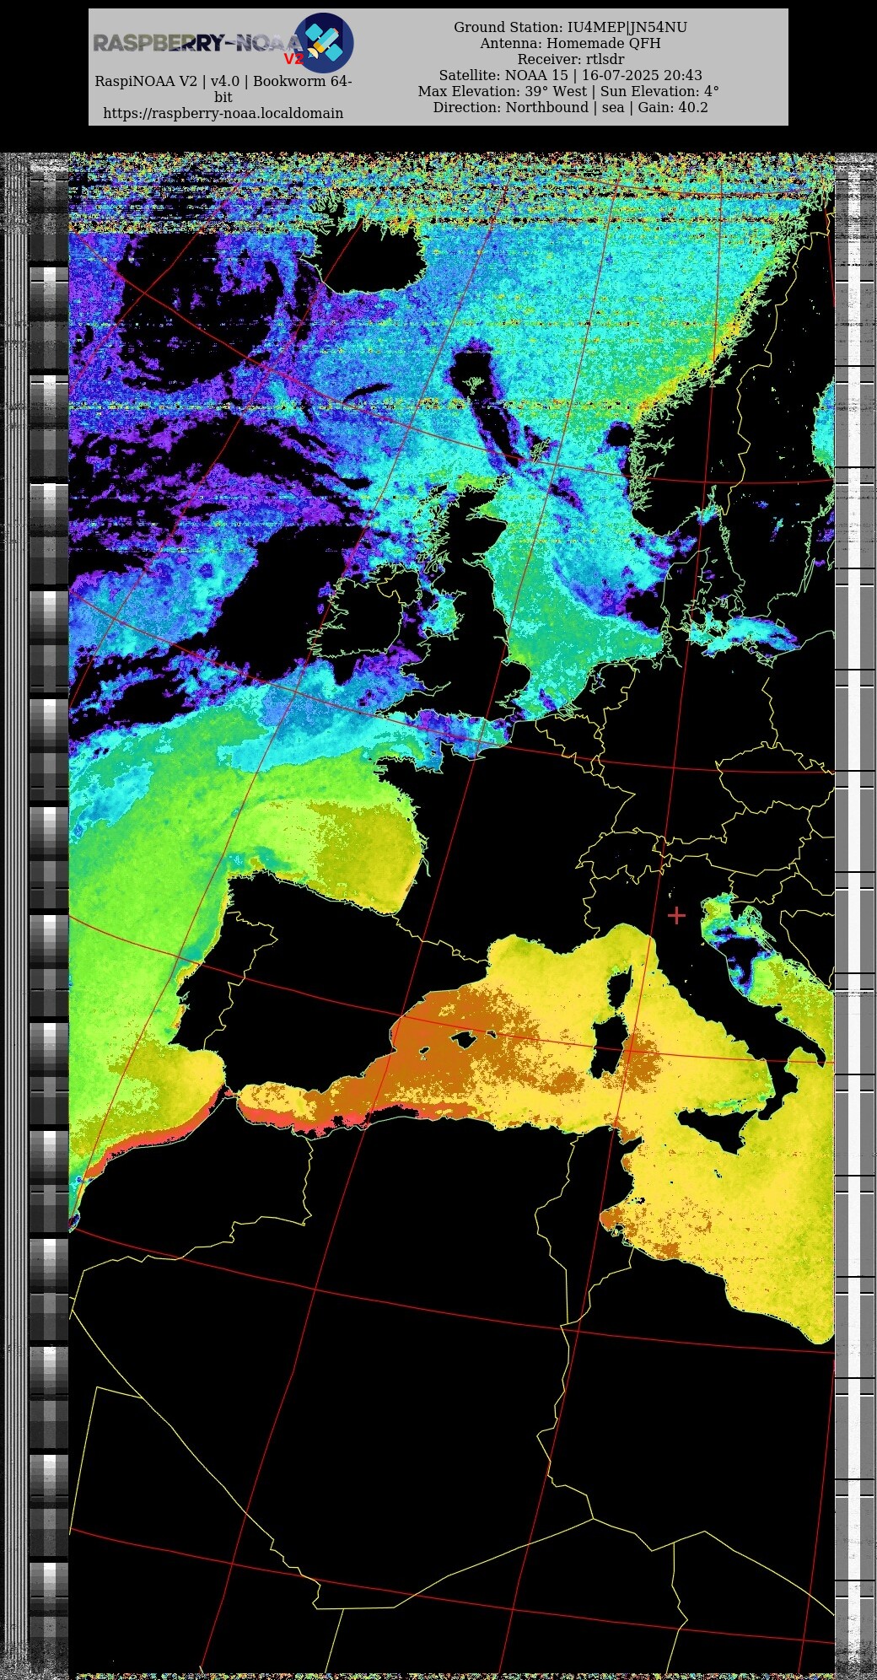Click the Raspberry-NOAA satellite logo icon
Image resolution: width=877 pixels, height=1680 pixels.
point(323,43)
